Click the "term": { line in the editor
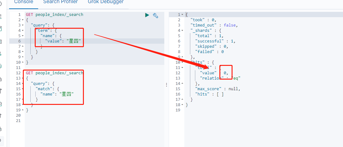Screen dimensions: 343x147 [x=46, y=31]
